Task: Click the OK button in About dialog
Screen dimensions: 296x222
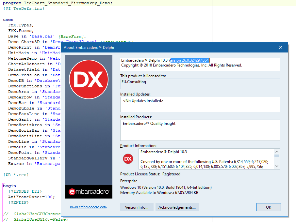Action: pos(269,207)
